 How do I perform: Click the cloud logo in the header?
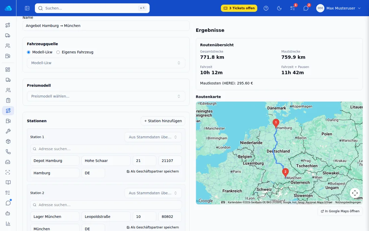[x=8, y=8]
